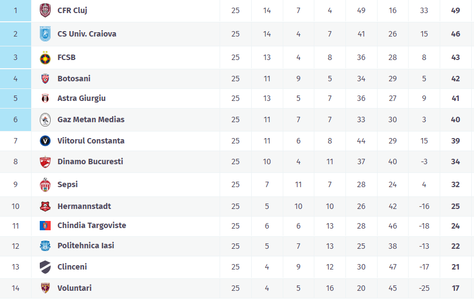Click the Politehnica Iasi logo icon
Viewport: 474px width, 299px height.
[45, 246]
